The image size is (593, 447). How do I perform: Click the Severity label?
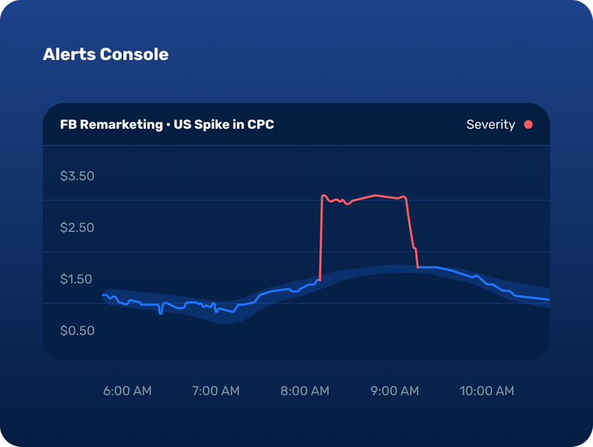491,125
